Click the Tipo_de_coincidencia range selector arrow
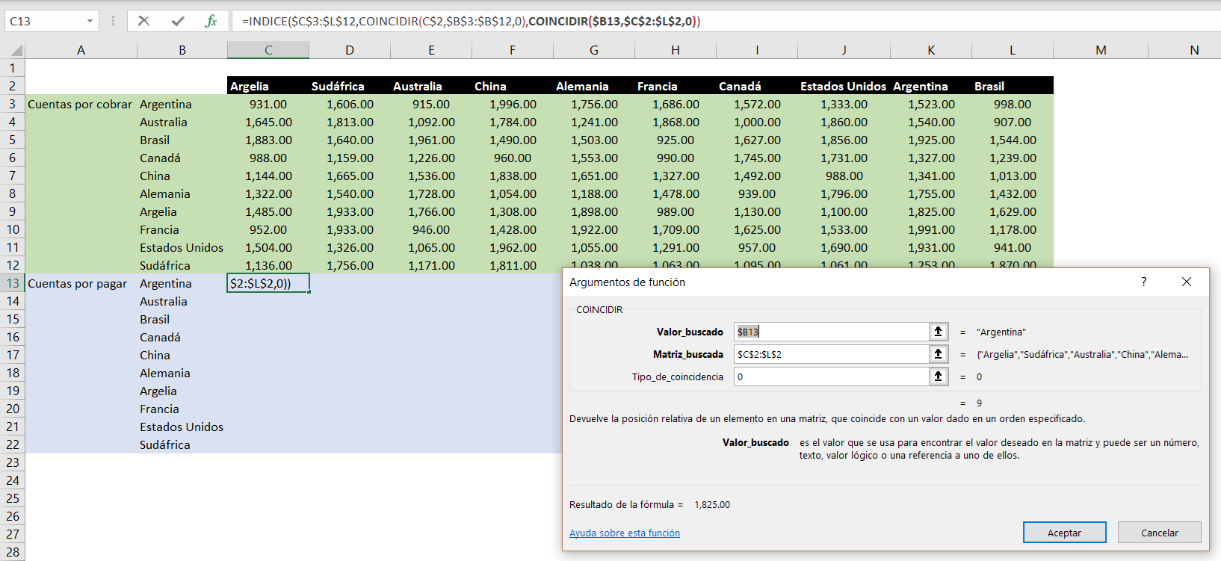The image size is (1221, 561). click(x=938, y=376)
